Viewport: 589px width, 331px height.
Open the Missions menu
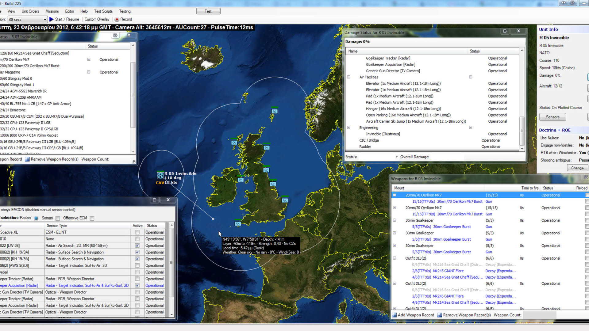coord(52,11)
